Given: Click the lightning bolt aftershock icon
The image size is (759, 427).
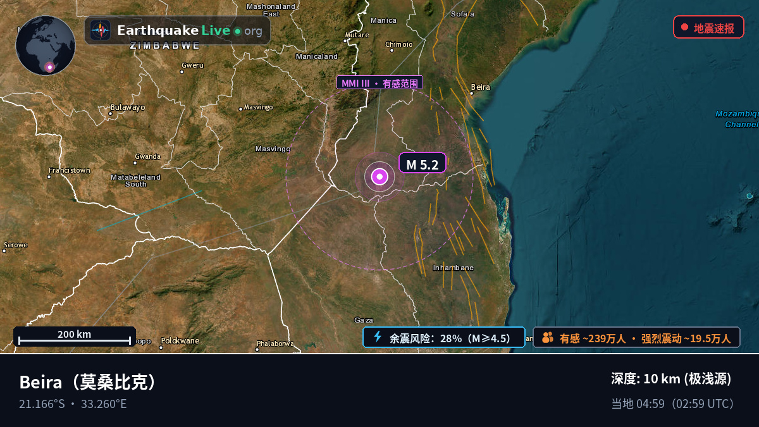Looking at the screenshot, I should click(378, 337).
